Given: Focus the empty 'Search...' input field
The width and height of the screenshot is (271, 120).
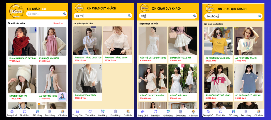Looking at the screenshot, I should coord(44,14).
